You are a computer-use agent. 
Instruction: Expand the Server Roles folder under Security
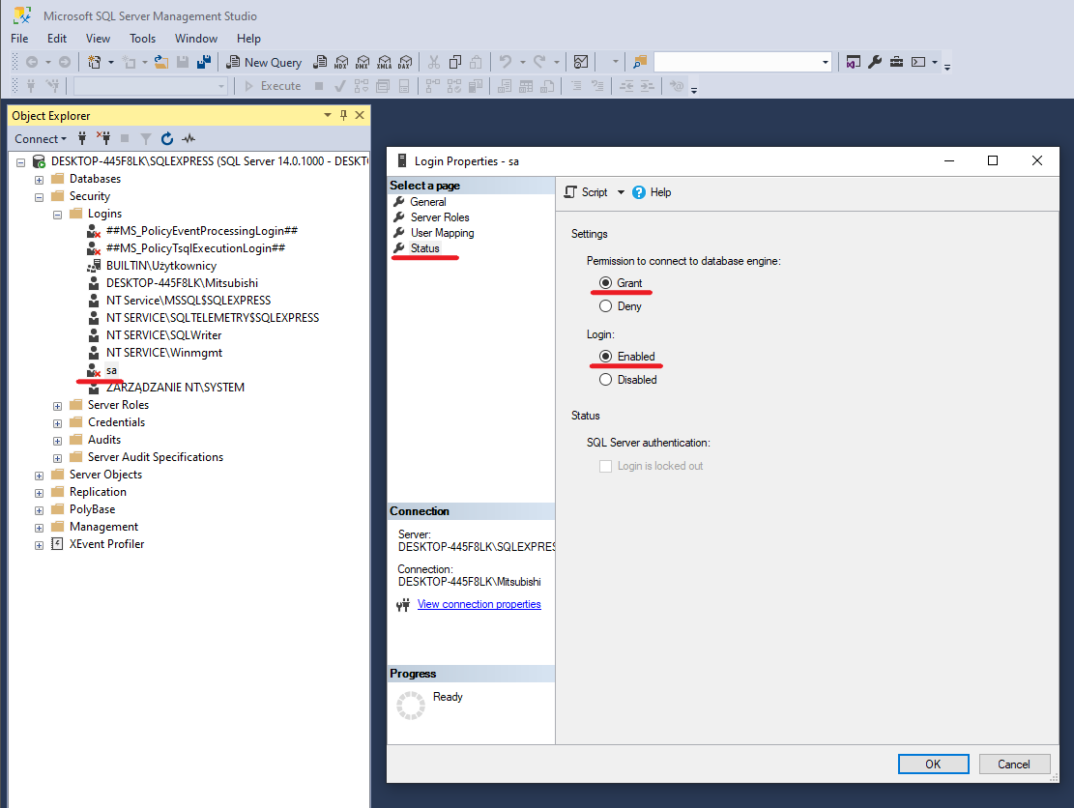pyautogui.click(x=58, y=406)
